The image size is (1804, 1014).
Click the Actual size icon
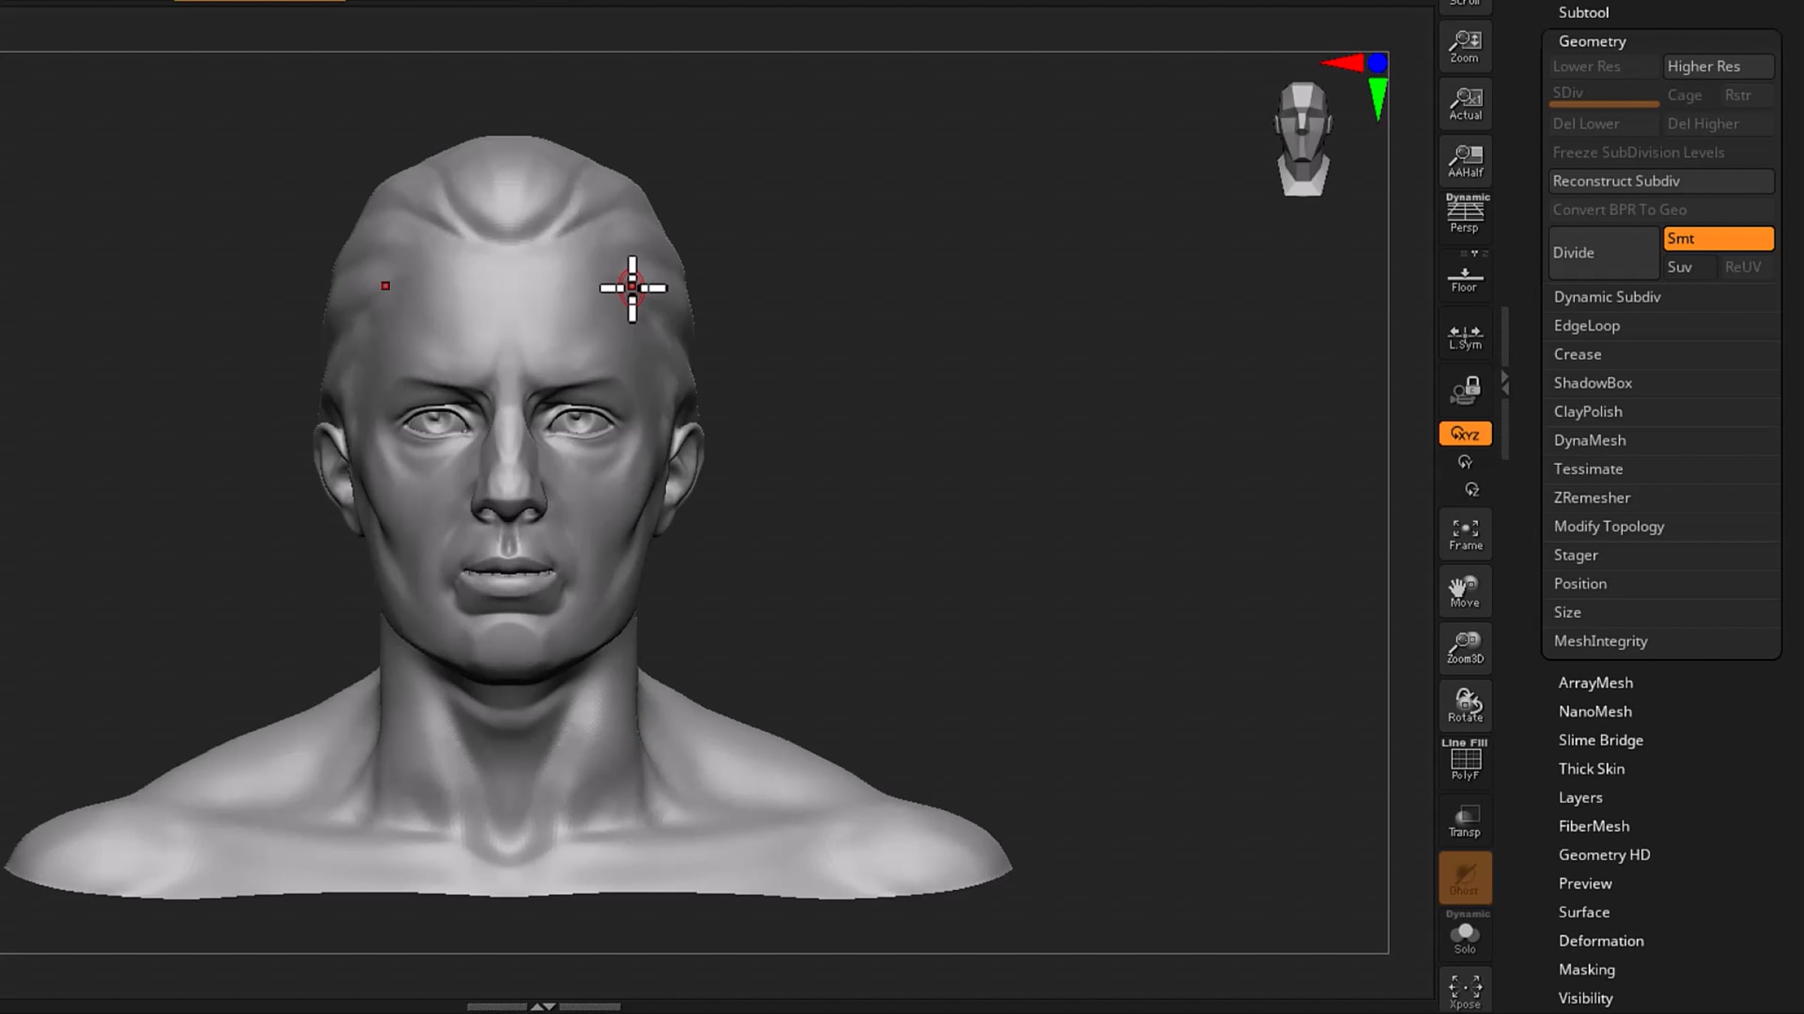(1465, 104)
